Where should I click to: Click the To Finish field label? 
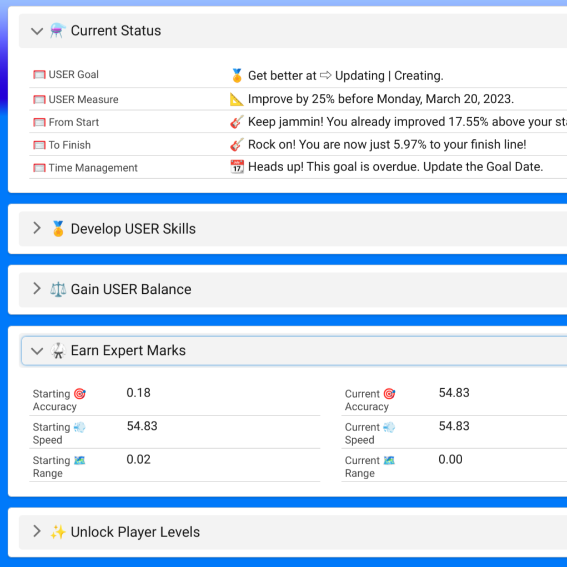[70, 145]
